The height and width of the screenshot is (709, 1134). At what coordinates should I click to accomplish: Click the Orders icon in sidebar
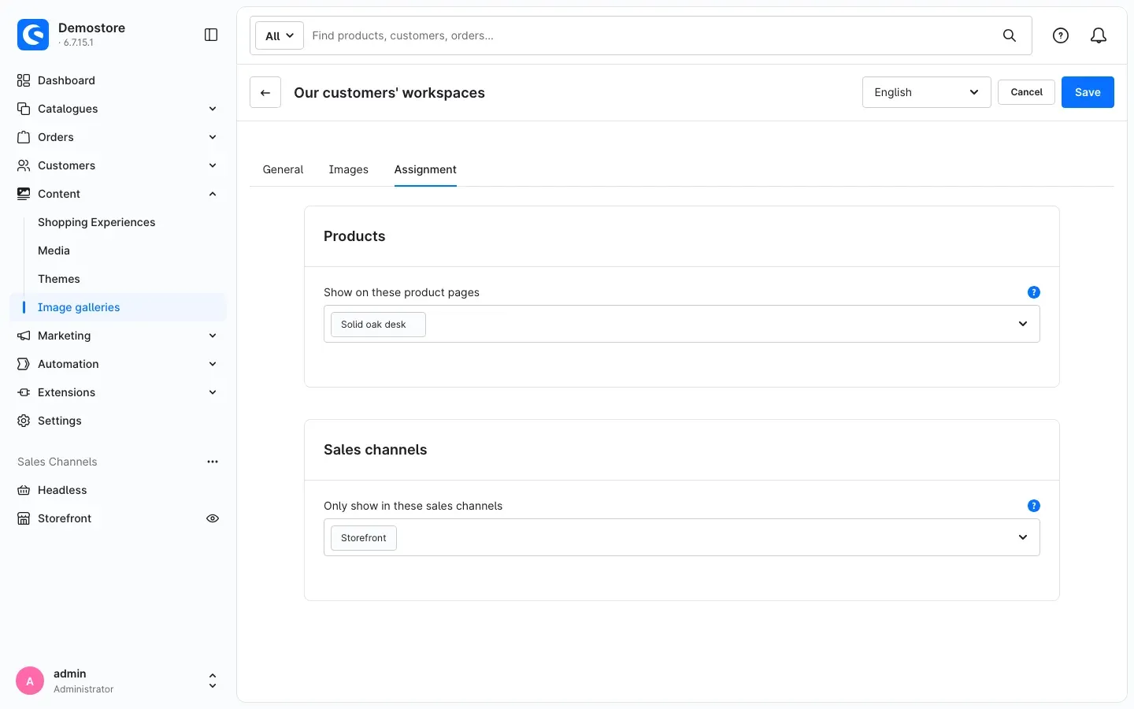(24, 137)
